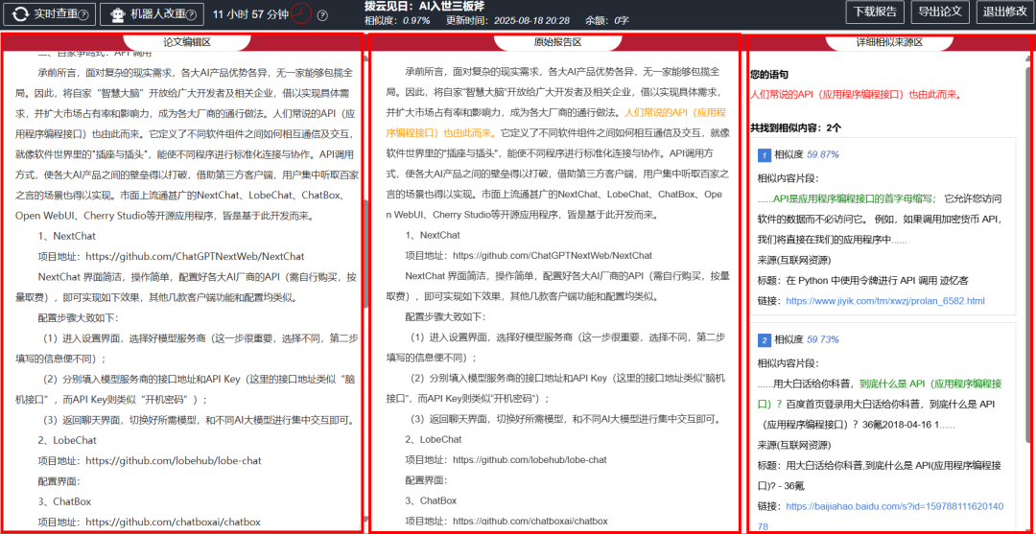Click the red clock timer icon

click(301, 13)
